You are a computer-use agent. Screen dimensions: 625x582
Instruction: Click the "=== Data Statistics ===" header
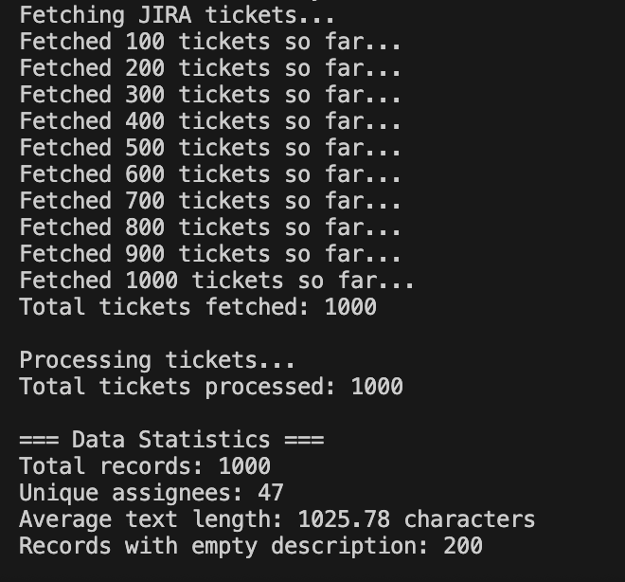point(171,440)
